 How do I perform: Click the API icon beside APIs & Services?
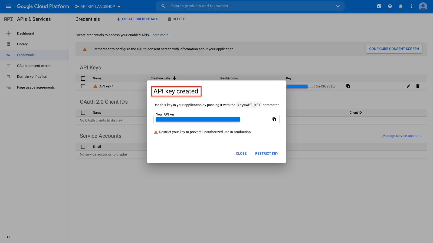pos(8,19)
